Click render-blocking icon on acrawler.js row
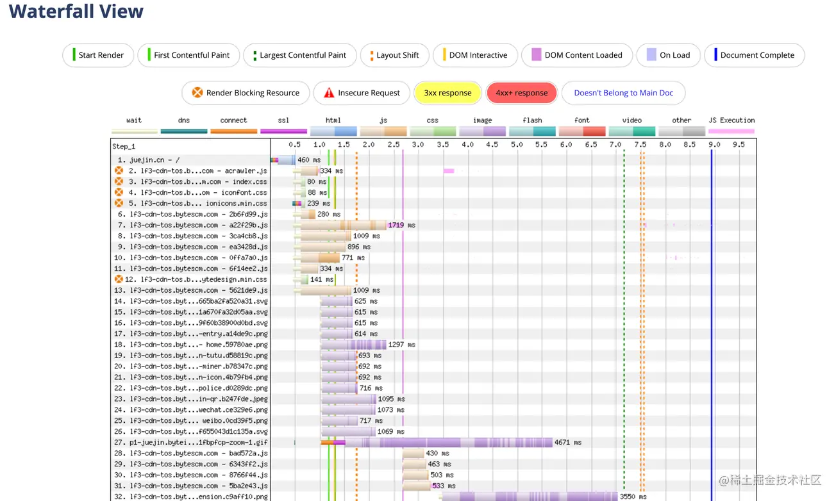The image size is (836, 501). point(119,171)
